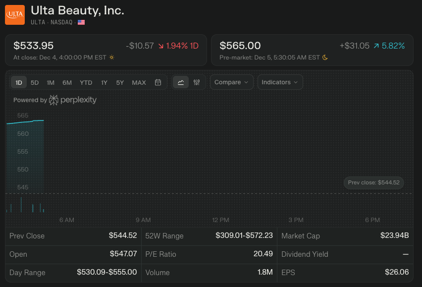Select the 5D time range
This screenshot has height=287, width=422.
(x=35, y=82)
